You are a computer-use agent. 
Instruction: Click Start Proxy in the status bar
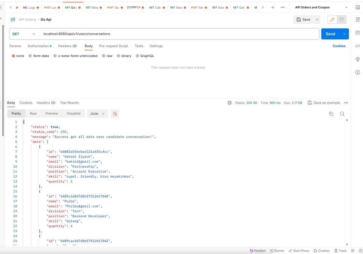[x=299, y=251]
